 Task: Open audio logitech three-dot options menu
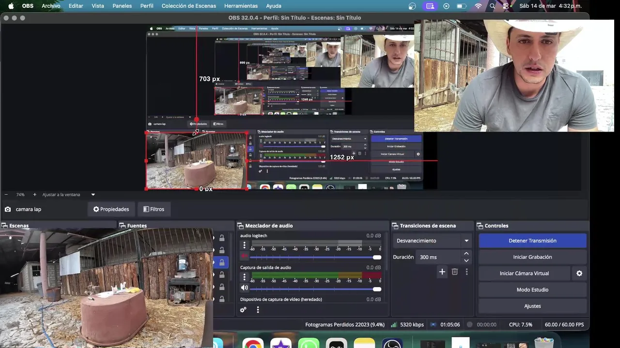tap(244, 246)
